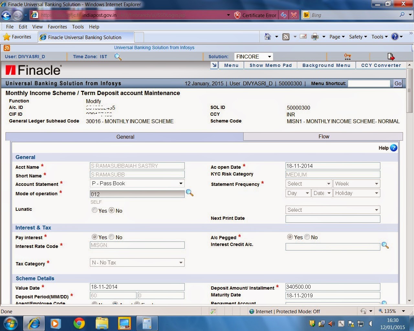Open the File menu
Screen dimensions: 414x331
[10, 27]
